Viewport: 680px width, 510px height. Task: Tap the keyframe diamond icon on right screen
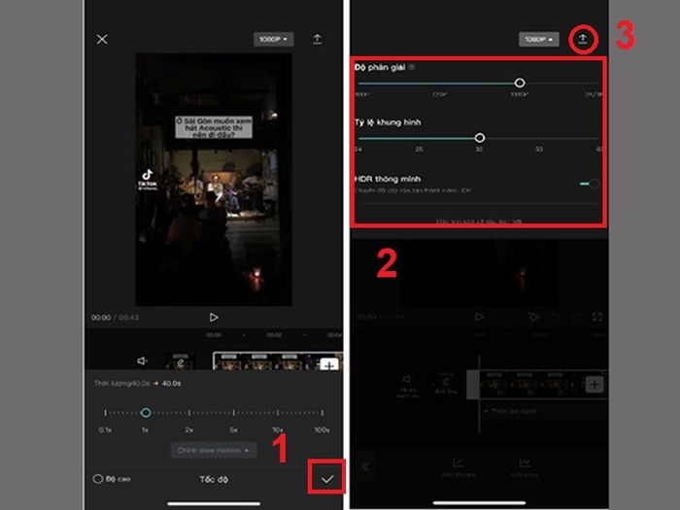click(x=534, y=318)
